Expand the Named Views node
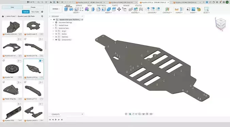230x127 pixels. point(53,26)
